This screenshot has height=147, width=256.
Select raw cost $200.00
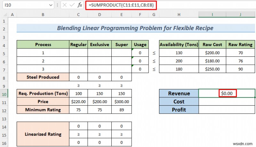click(x=212, y=53)
